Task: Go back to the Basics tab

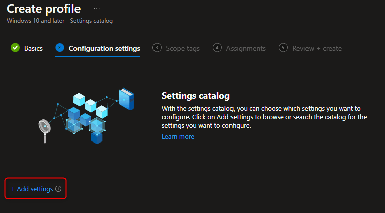Action: click(x=33, y=48)
